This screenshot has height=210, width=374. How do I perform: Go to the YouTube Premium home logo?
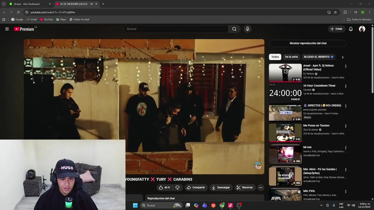(24, 29)
